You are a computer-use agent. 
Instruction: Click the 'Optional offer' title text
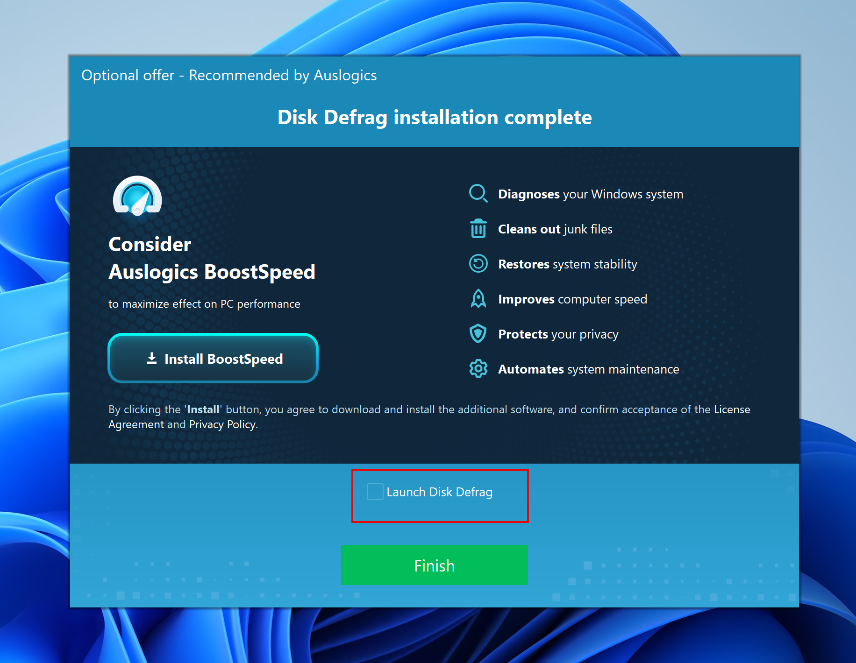pos(229,75)
